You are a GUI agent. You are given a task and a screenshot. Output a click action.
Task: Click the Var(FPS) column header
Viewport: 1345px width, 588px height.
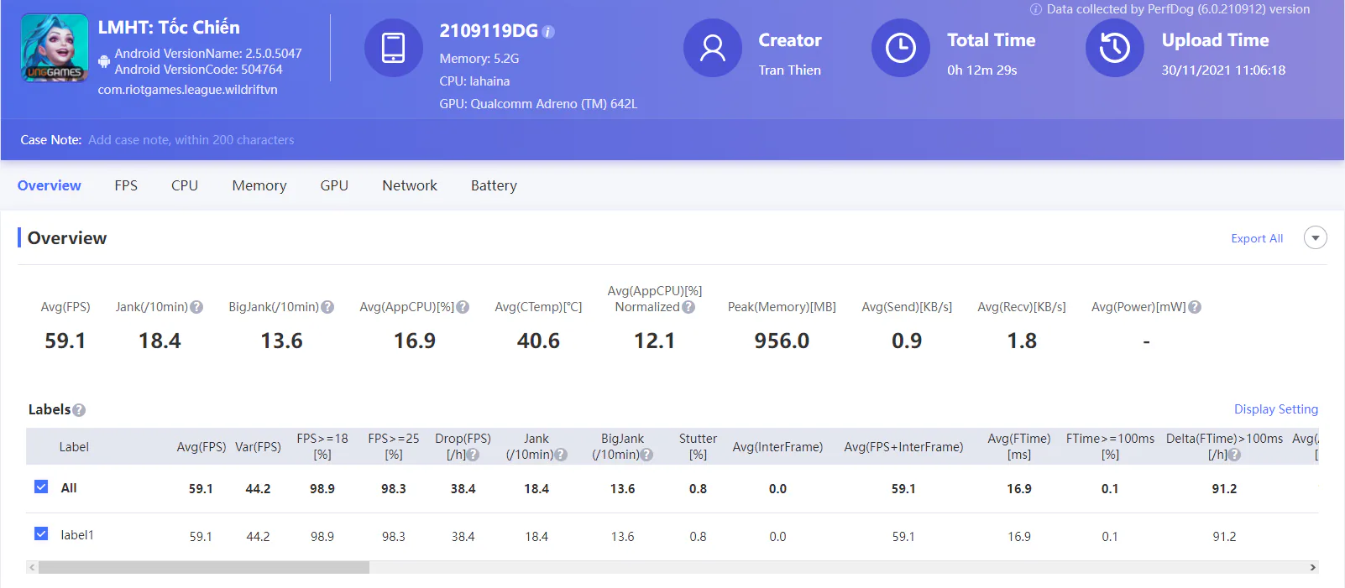coord(258,447)
